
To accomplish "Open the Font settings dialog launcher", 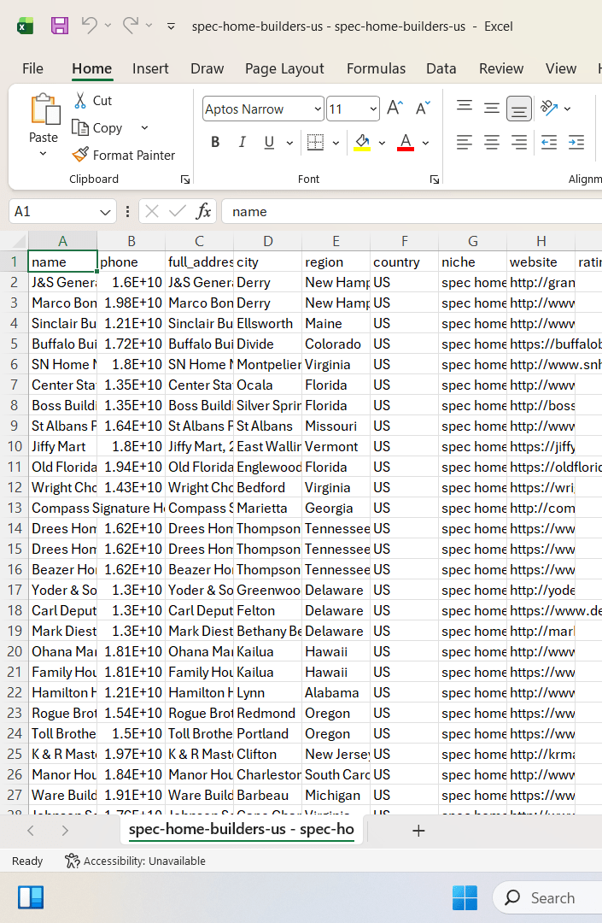I will click(x=435, y=179).
